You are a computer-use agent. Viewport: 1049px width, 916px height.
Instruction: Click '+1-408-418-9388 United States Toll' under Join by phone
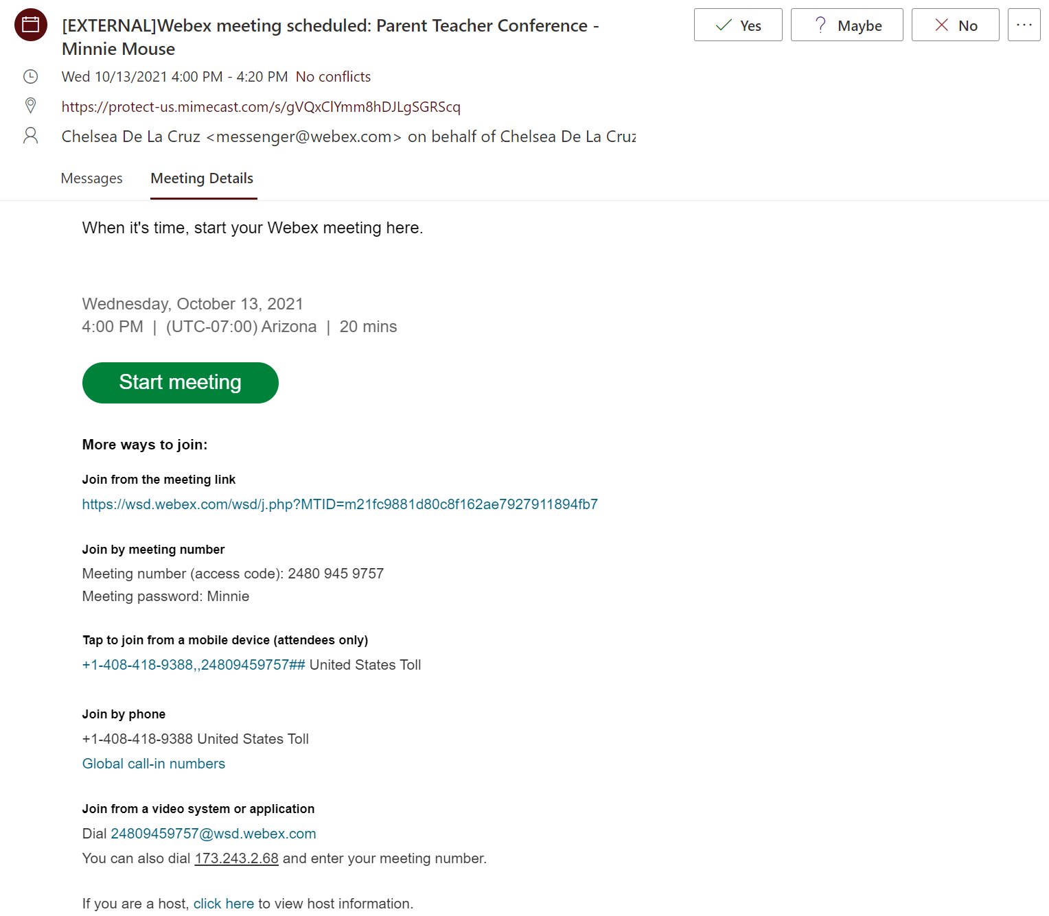(196, 739)
